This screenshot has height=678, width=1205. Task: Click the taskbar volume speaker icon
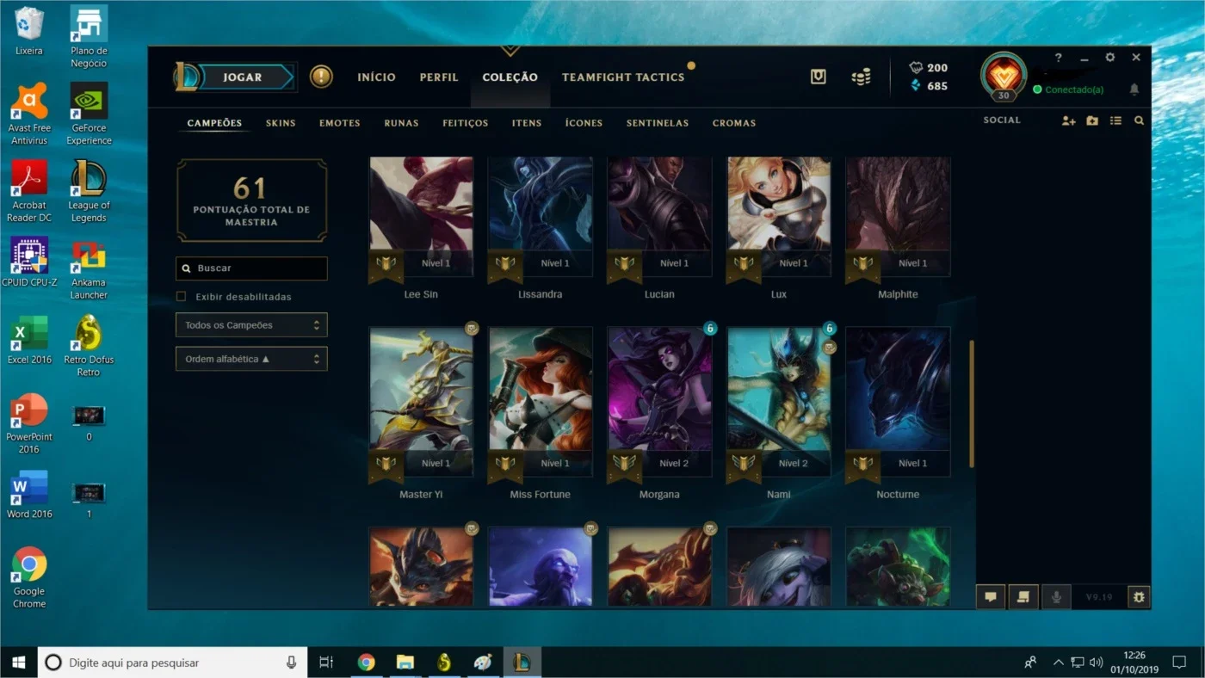click(1096, 663)
